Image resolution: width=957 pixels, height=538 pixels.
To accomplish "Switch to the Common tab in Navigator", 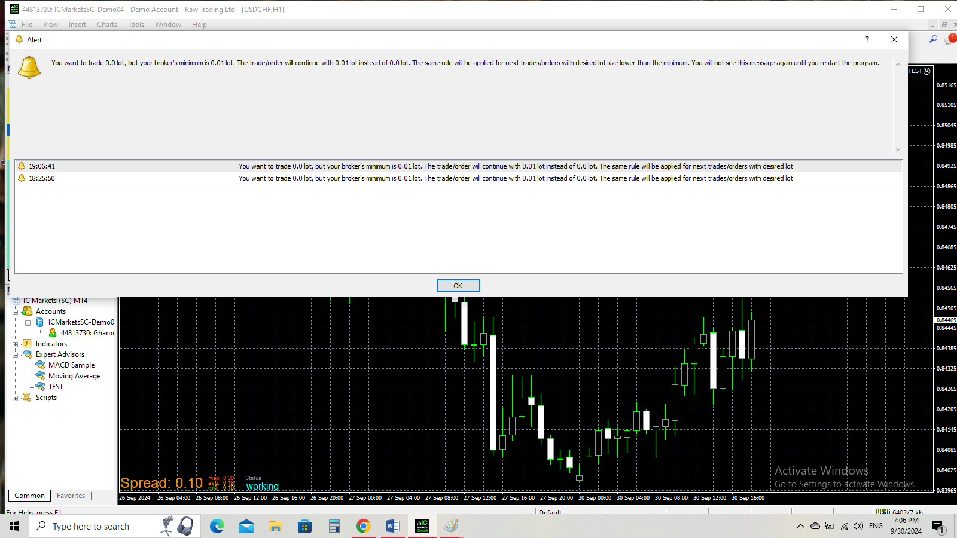I will (29, 496).
